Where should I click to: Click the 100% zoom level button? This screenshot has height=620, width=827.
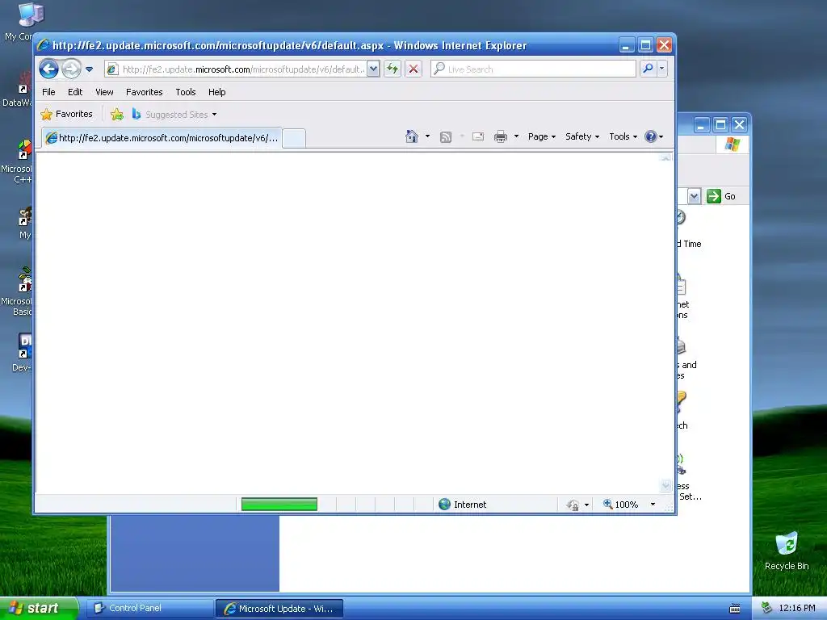pyautogui.click(x=621, y=505)
